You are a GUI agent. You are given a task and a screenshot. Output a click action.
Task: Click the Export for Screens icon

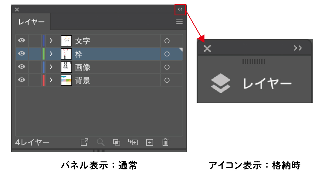pyautogui.click(x=85, y=142)
